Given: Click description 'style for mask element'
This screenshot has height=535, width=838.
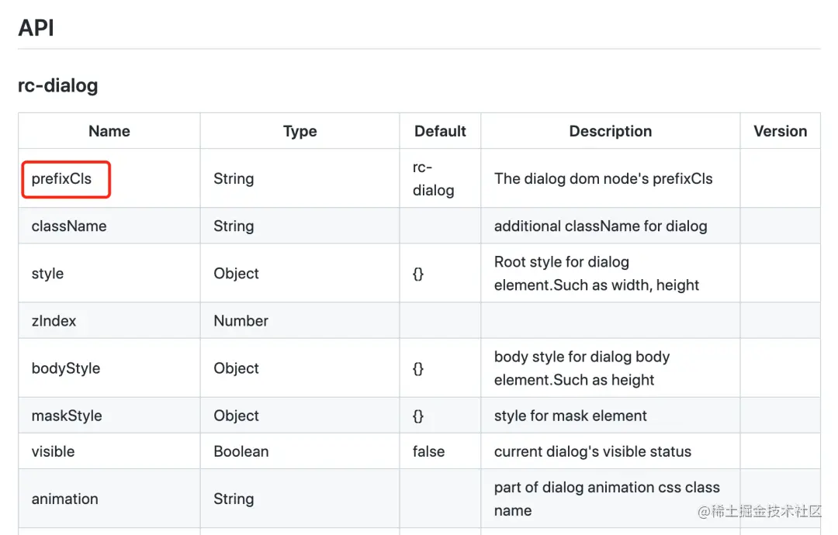Looking at the screenshot, I should [570, 416].
